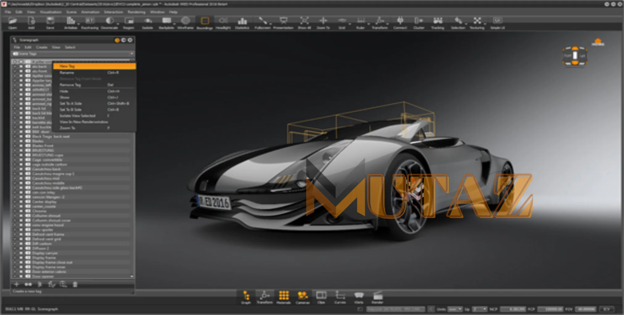The height and width of the screenshot is (315, 624).
Task: Open the Downscale dropdown arrow
Action: tap(117, 24)
